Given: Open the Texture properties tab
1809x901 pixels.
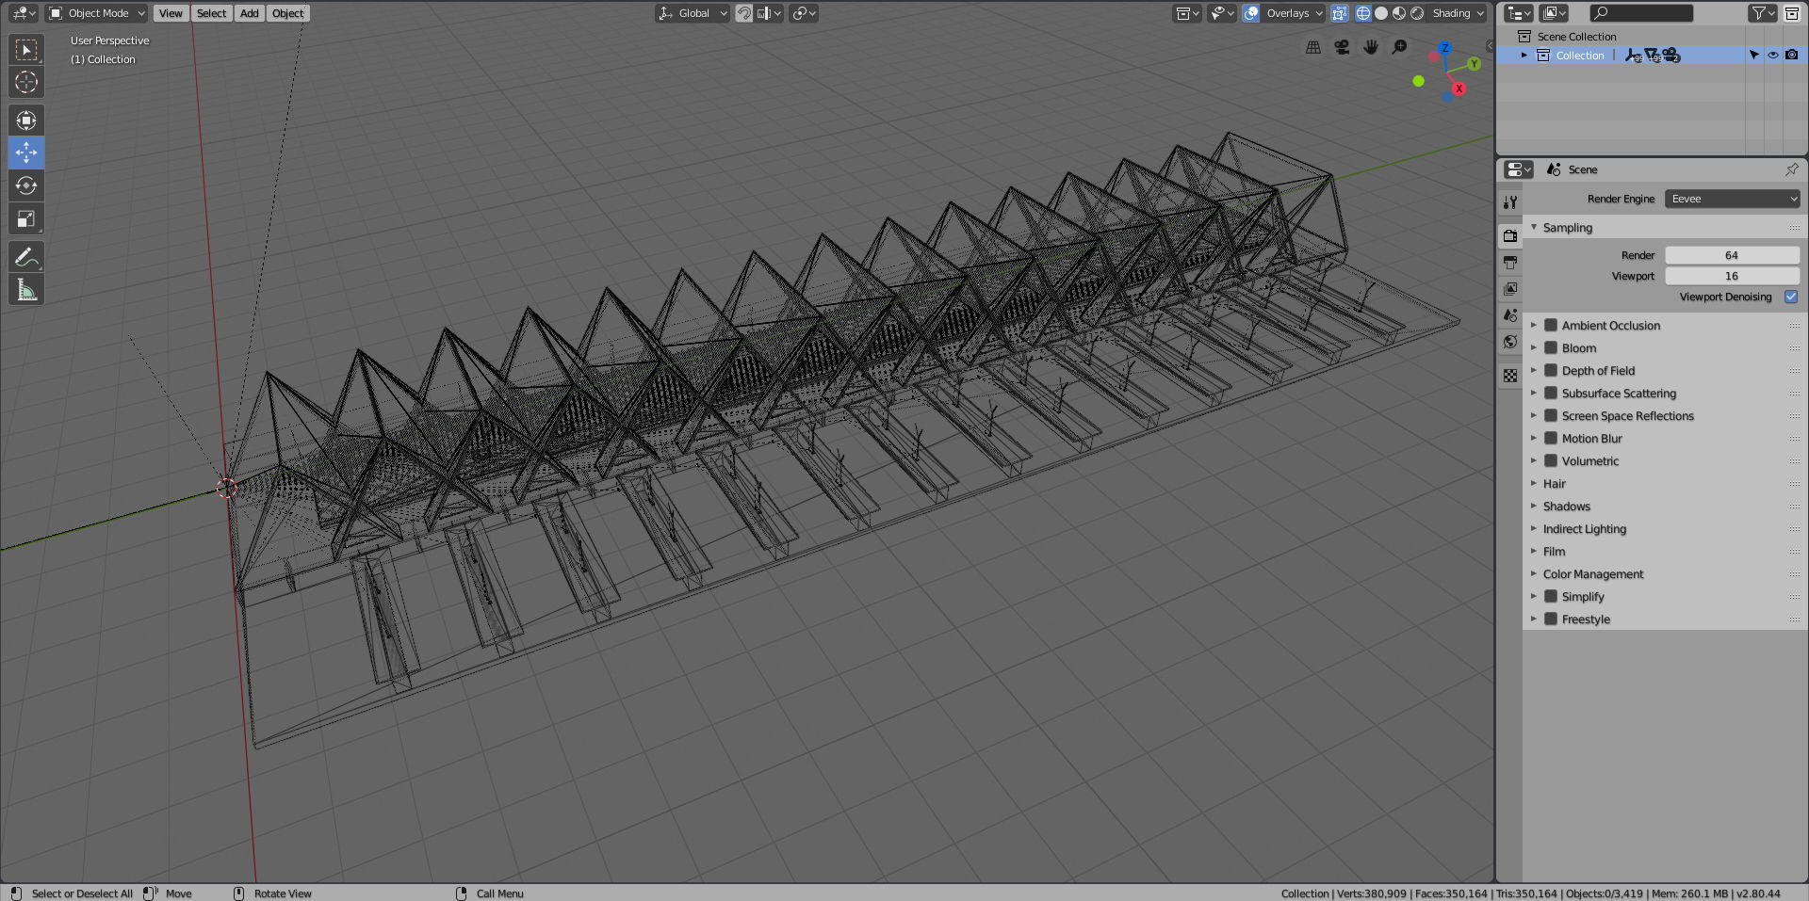Looking at the screenshot, I should (1510, 375).
